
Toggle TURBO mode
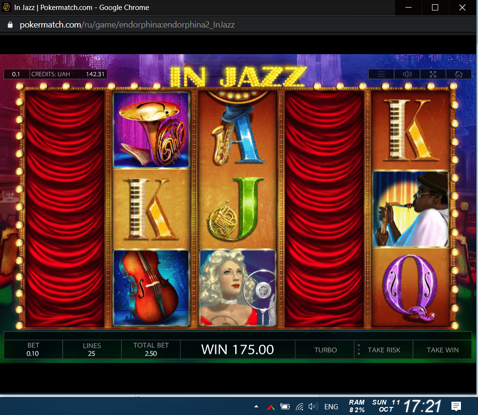tap(325, 350)
